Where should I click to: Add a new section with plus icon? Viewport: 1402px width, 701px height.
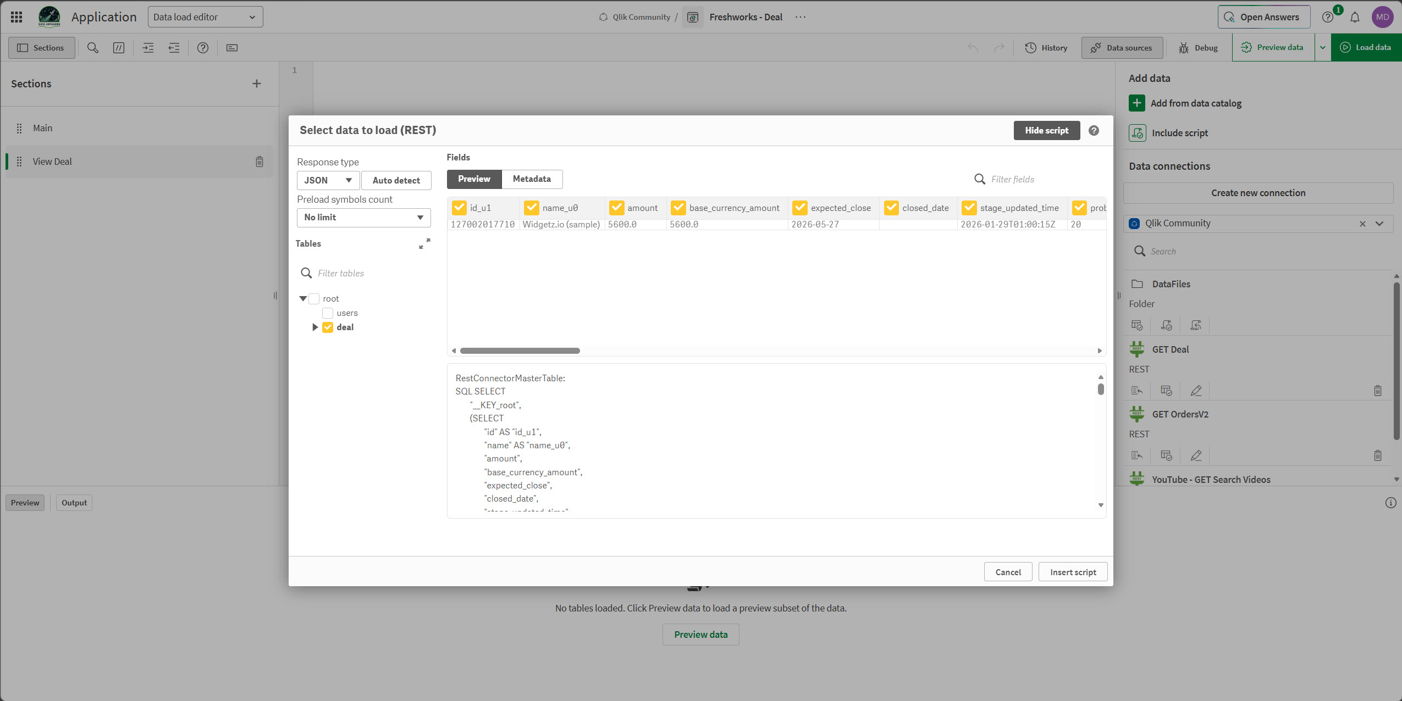pyautogui.click(x=257, y=84)
